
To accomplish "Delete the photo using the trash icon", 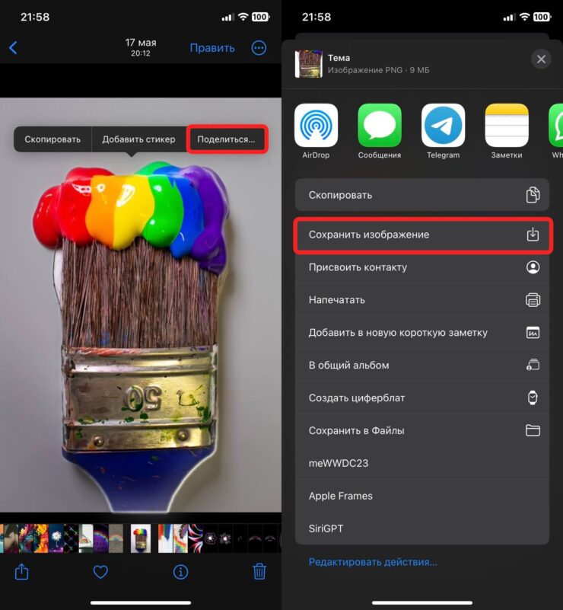I will 259,571.
